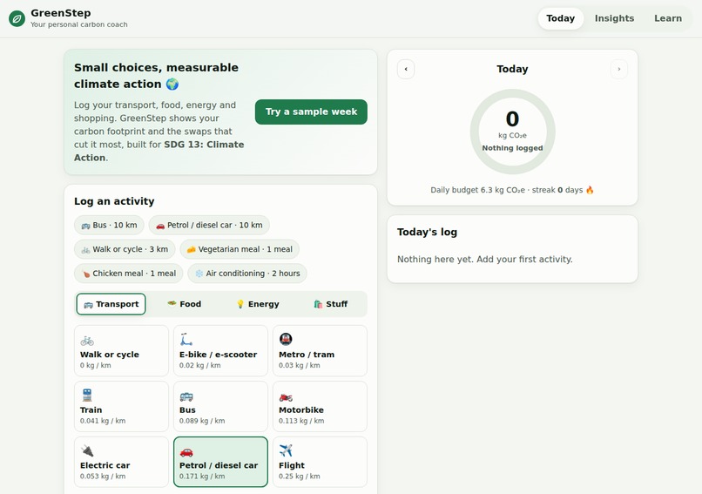702x494 pixels.
Task: Choose the Bus transport card
Action: tap(220, 406)
